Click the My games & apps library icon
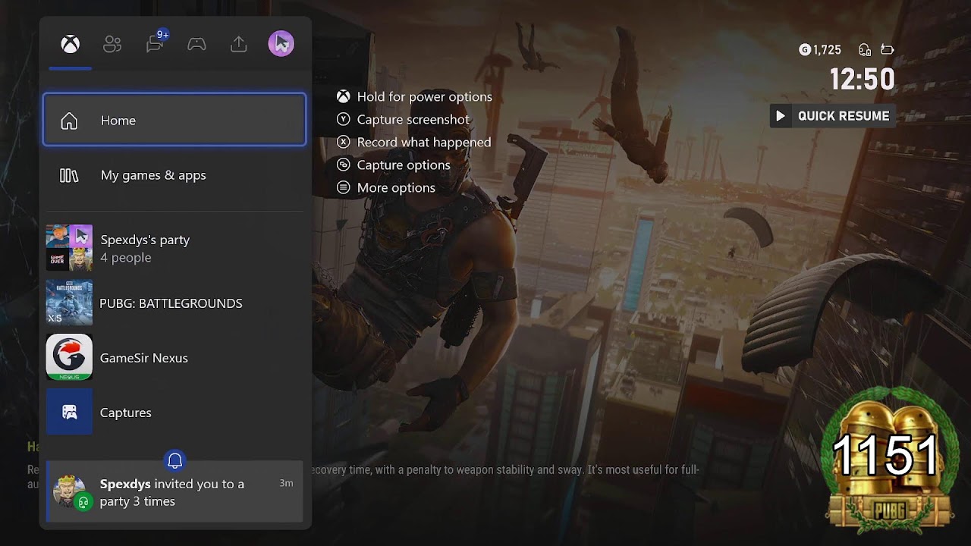Viewport: 971px width, 546px height. 69,175
